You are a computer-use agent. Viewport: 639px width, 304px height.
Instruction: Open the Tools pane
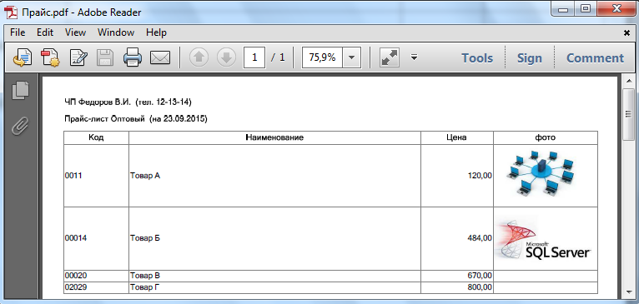pyautogui.click(x=477, y=58)
